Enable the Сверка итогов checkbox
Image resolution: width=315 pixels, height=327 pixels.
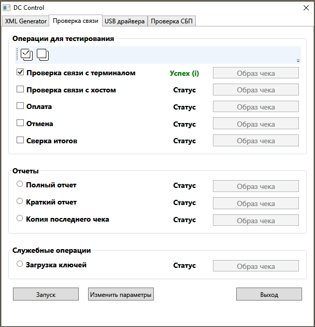(x=20, y=140)
